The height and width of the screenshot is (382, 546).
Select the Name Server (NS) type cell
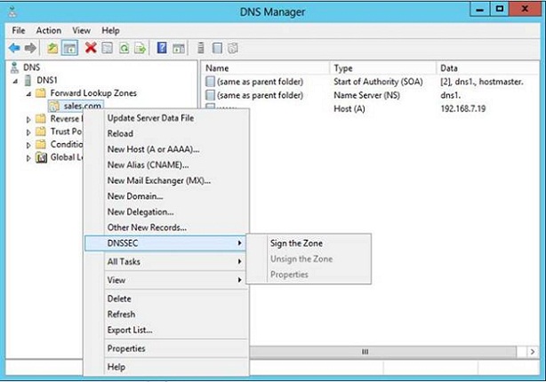click(x=366, y=95)
